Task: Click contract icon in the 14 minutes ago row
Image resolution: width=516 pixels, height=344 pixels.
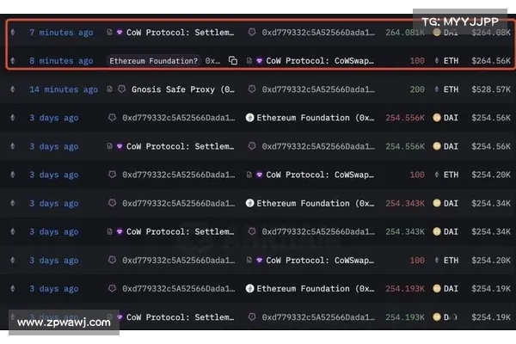Action: 109,89
